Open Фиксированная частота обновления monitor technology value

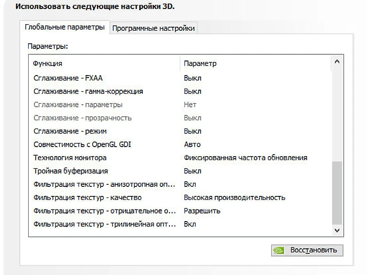point(245,158)
